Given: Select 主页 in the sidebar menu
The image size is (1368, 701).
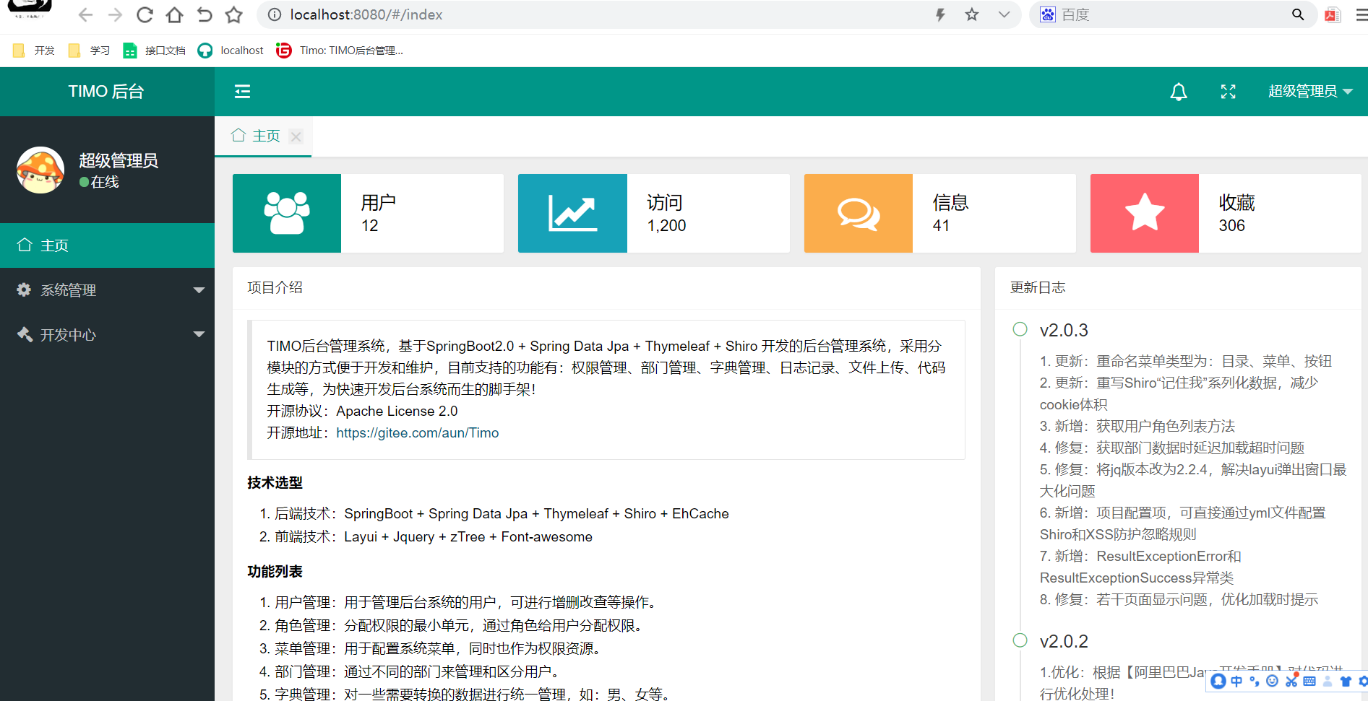Looking at the screenshot, I should [107, 245].
